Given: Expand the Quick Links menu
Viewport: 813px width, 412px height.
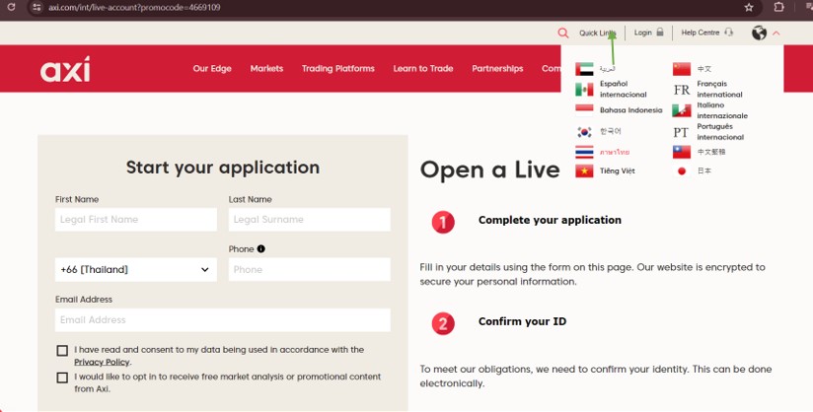Looking at the screenshot, I should pyautogui.click(x=597, y=33).
